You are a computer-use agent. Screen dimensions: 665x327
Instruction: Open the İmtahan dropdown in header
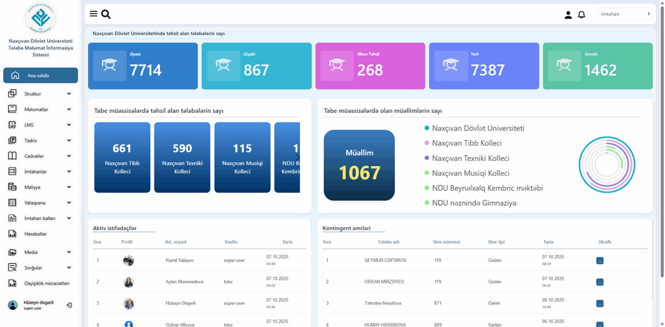coord(625,14)
